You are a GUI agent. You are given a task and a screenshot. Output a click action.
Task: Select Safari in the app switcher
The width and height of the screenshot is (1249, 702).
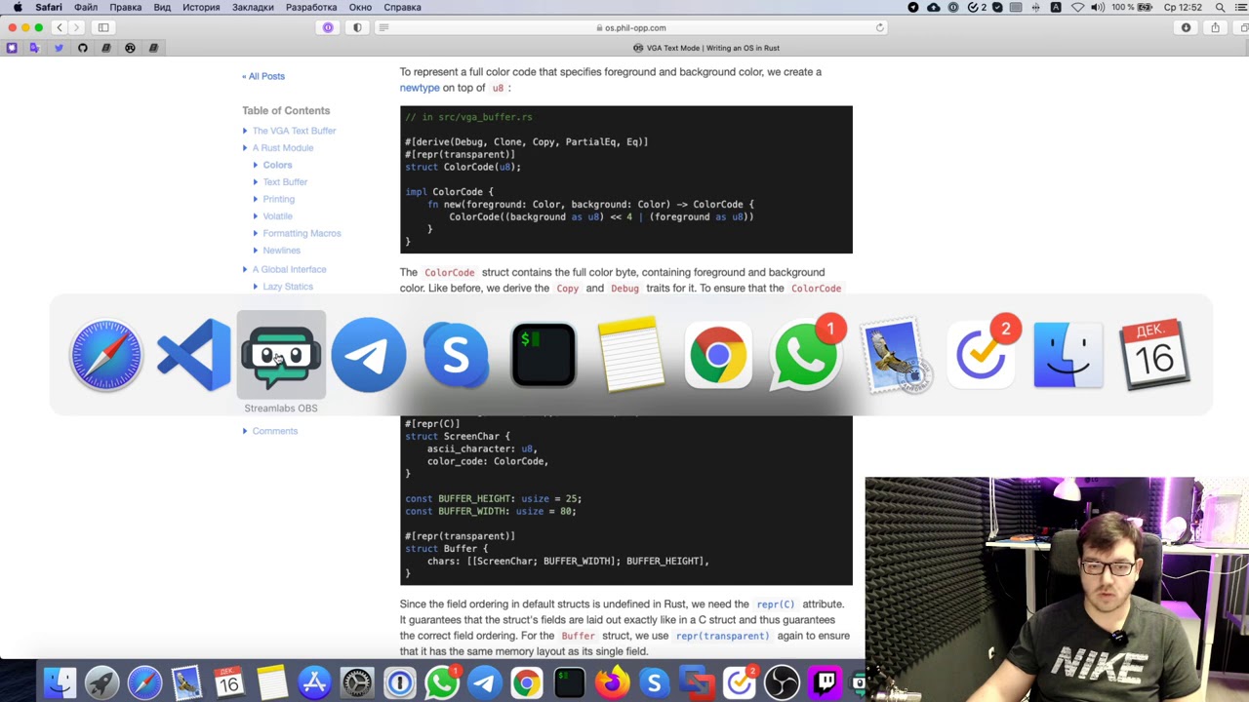tap(106, 354)
